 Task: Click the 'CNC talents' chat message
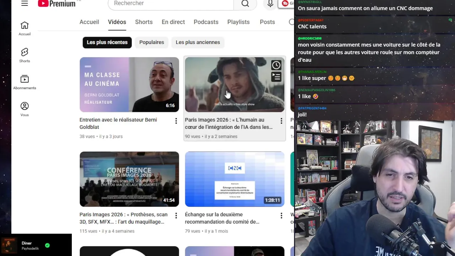point(312,27)
